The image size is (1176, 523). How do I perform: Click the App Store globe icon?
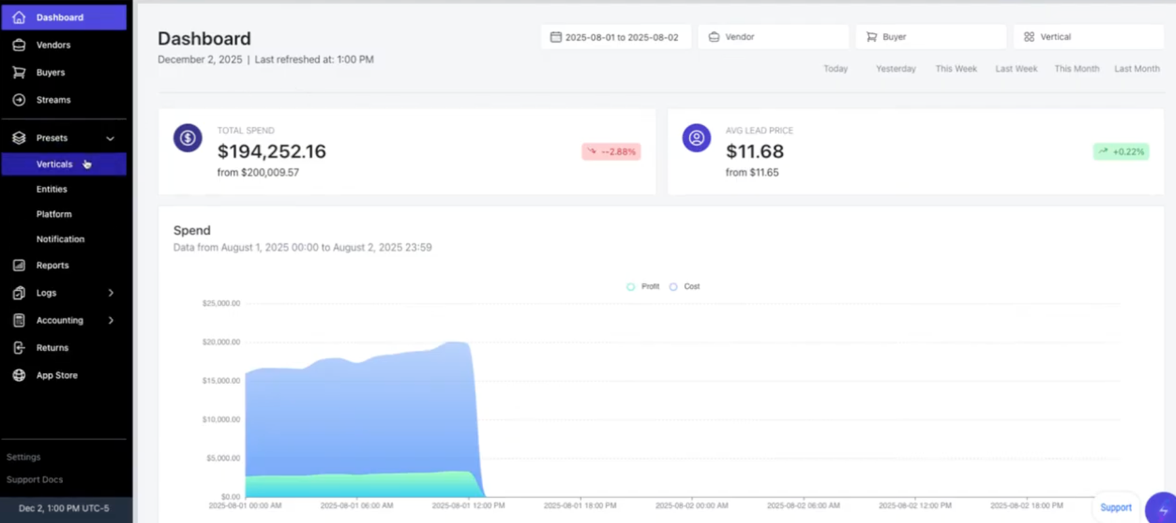19,375
